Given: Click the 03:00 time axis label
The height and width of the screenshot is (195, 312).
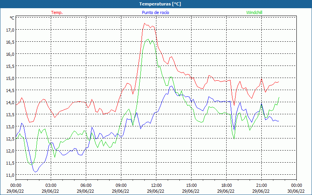Looking at the screenshot, I should (x=51, y=186).
